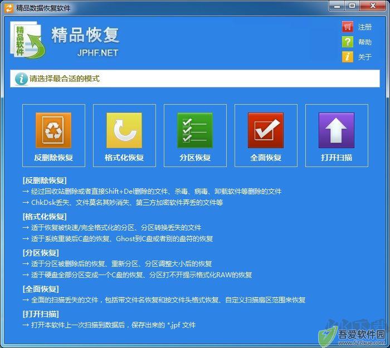Click the line about 分区调整大小后的恢复

[117, 263]
